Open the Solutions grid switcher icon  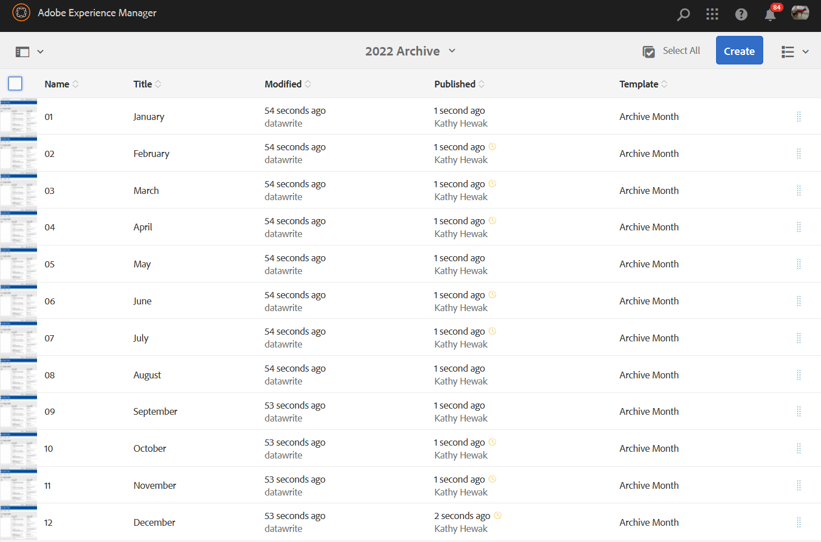coord(712,15)
